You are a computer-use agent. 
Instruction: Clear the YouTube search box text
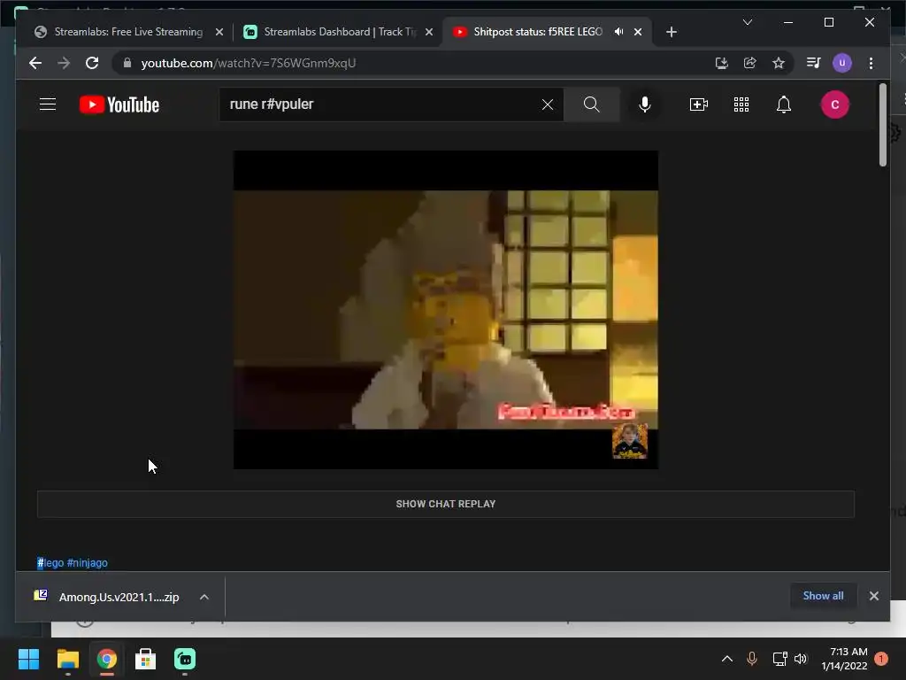click(547, 104)
